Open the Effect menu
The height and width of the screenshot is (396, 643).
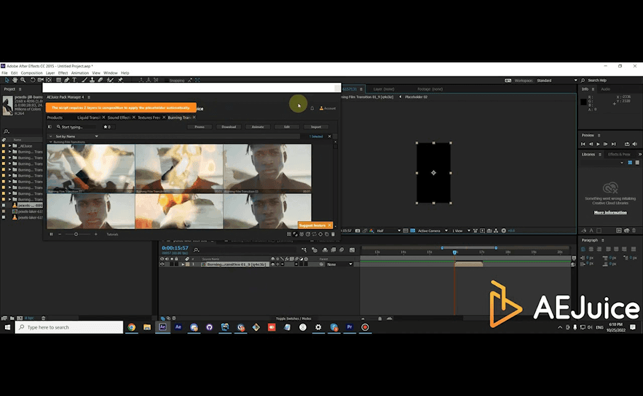tap(62, 73)
